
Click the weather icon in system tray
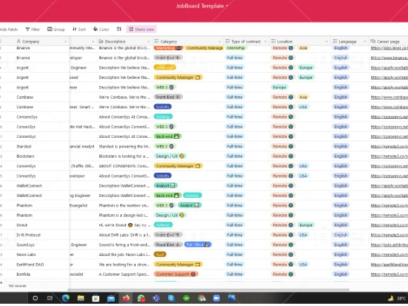(390, 299)
